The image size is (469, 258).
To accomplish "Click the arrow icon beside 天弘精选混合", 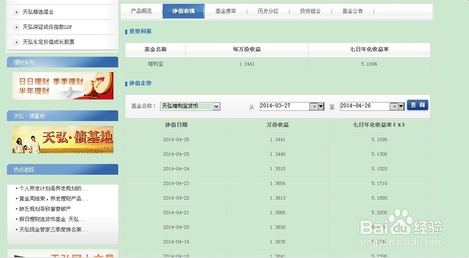I will click(16, 12).
